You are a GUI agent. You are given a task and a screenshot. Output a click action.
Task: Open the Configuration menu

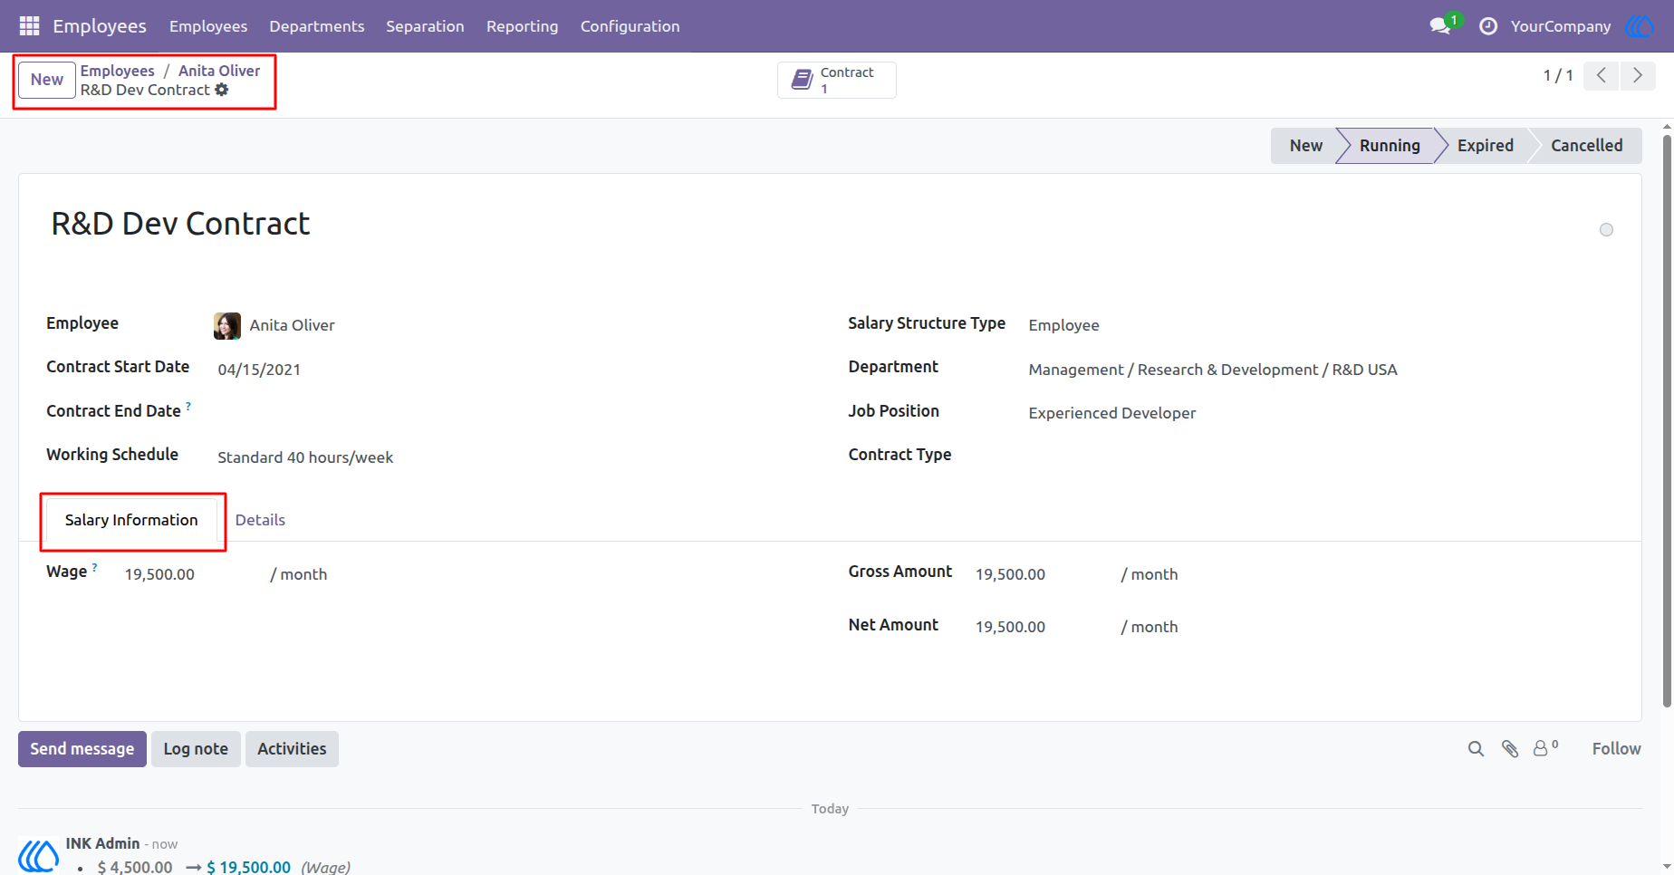tap(630, 26)
